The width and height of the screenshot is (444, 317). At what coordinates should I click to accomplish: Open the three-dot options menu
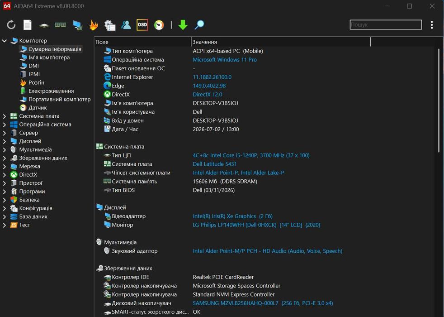(431, 25)
